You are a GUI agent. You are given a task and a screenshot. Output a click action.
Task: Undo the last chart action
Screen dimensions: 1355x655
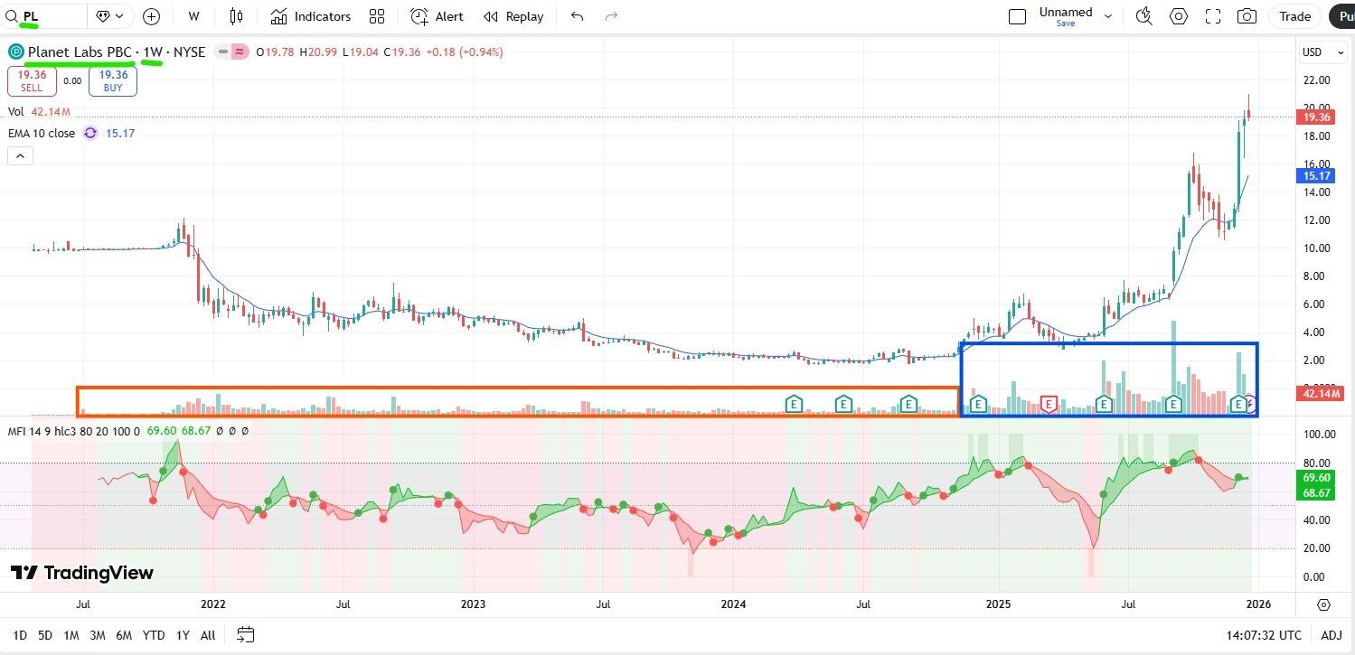click(578, 16)
